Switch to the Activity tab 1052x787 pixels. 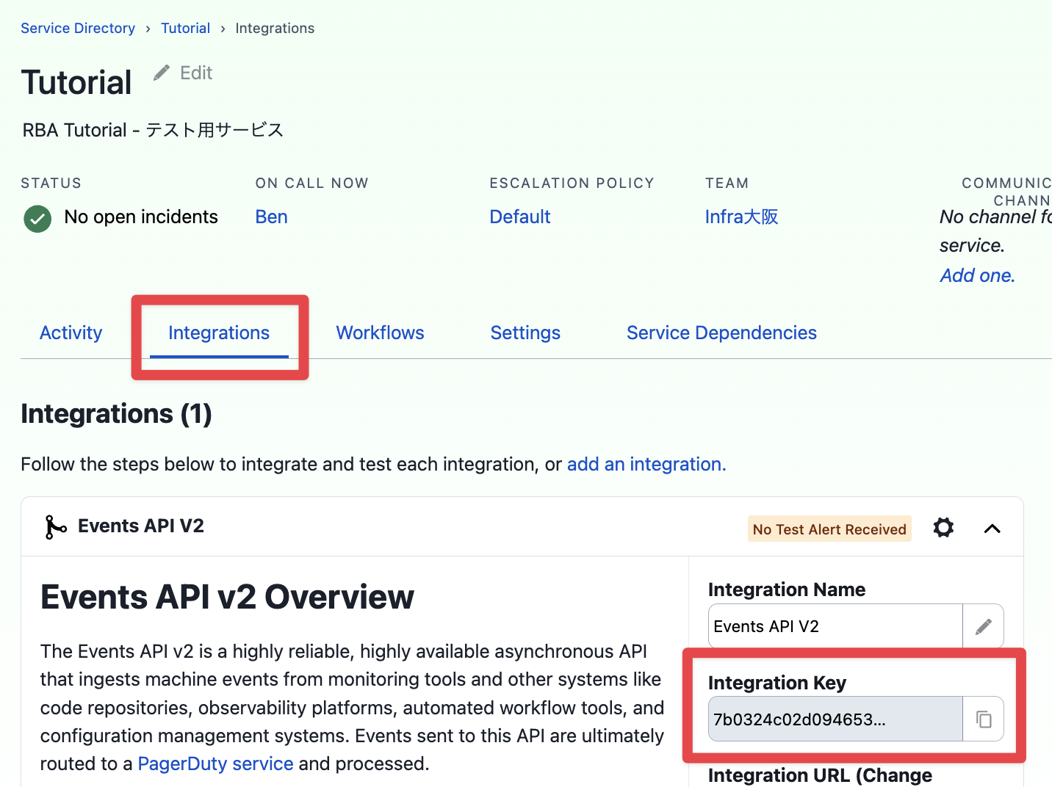point(71,333)
